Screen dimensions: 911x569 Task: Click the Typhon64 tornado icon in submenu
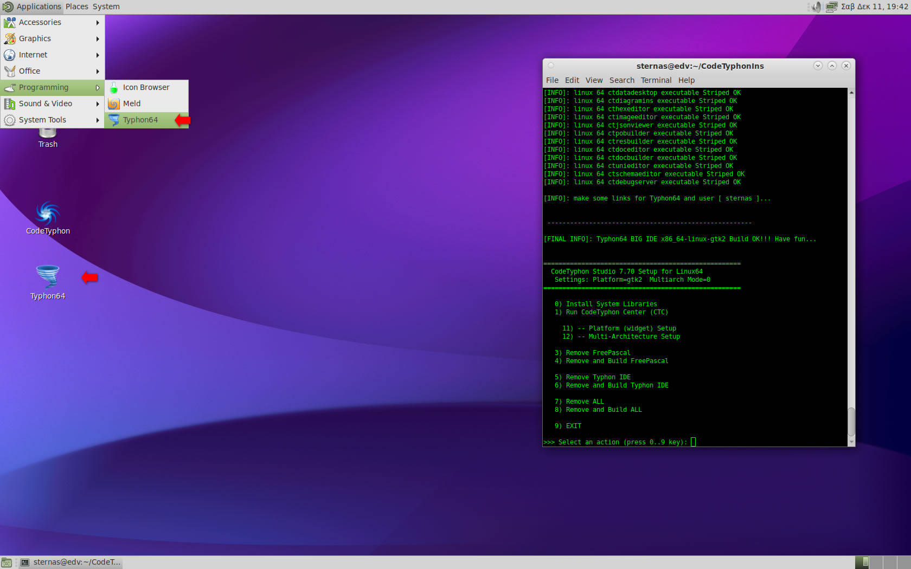pos(114,120)
